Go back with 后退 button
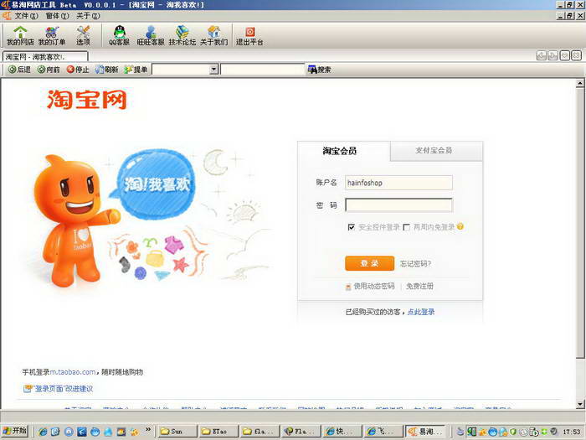 click(19, 70)
